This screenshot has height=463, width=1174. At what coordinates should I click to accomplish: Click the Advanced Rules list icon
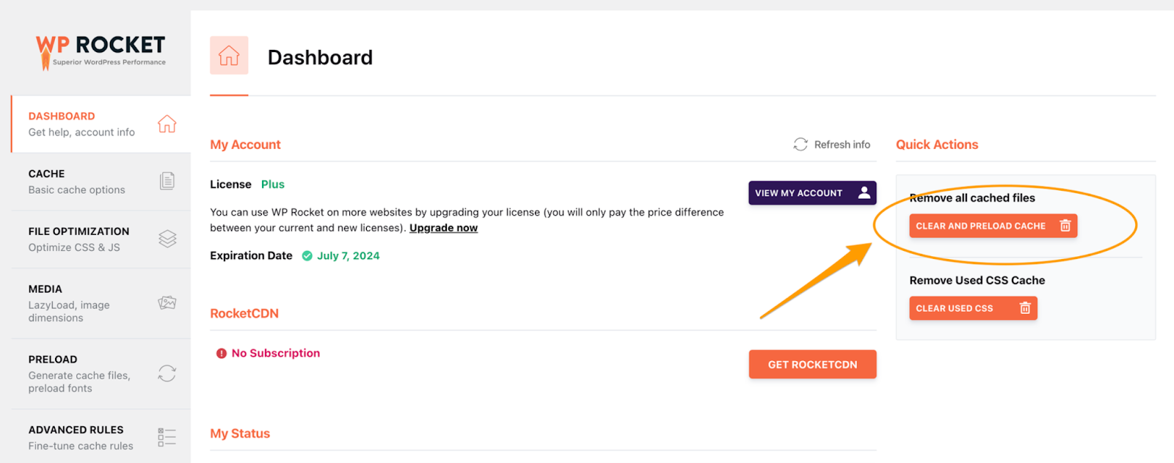pyautogui.click(x=167, y=437)
